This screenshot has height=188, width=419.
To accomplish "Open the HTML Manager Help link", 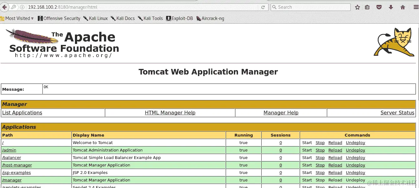I will pyautogui.click(x=170, y=113).
